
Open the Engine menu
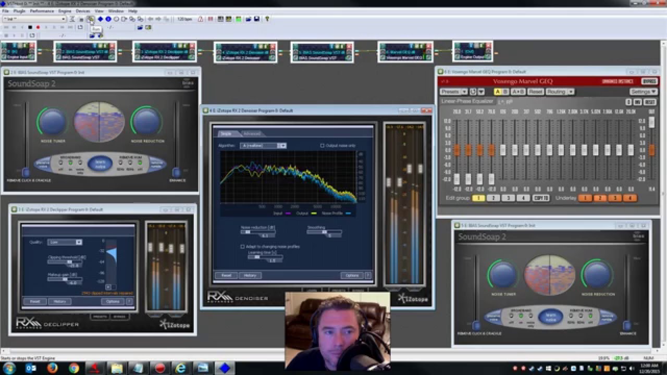click(x=65, y=11)
